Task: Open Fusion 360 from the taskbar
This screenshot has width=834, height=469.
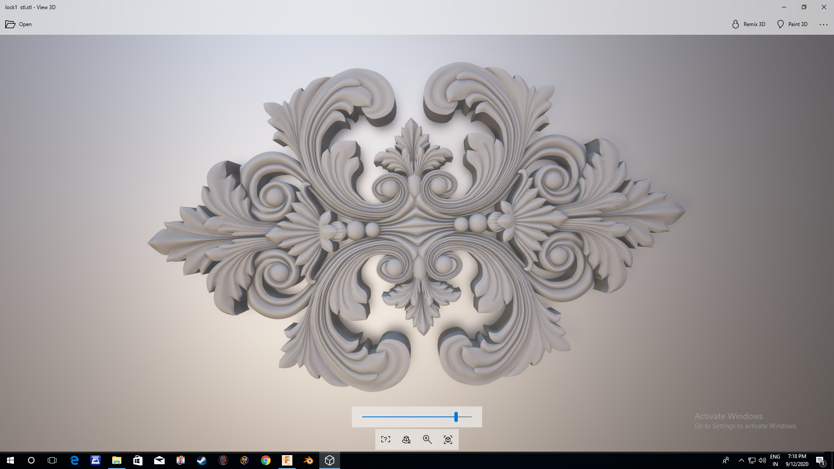Action: [x=287, y=460]
